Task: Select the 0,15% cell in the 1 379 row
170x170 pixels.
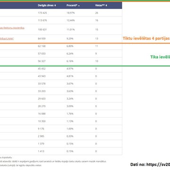Action: 70,144
